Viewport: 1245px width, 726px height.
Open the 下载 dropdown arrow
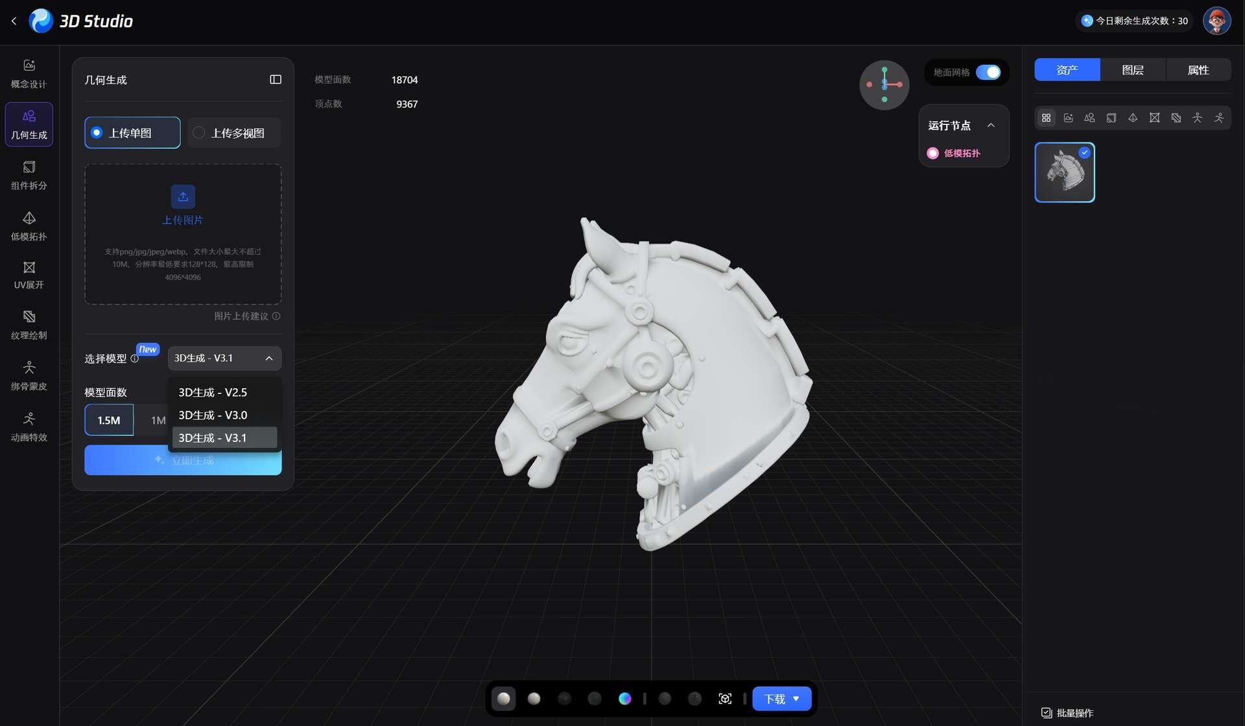(796, 699)
